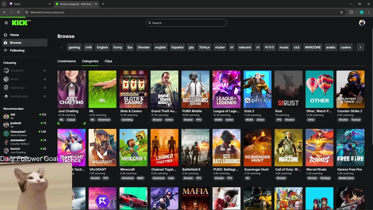Open the Battlefield 6 category thumbnail
This screenshot has width=373, height=210.
pyautogui.click(x=195, y=148)
